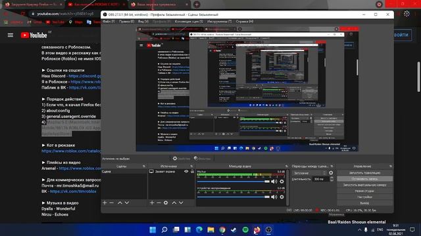This screenshot has height=236, width=421.
Task: Click the YouTube logo in the browser
Action: click(x=34, y=35)
